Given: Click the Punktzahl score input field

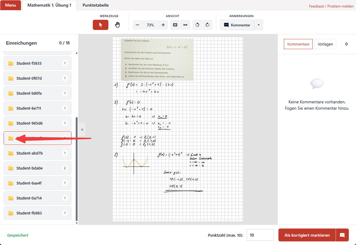Looking at the screenshot, I should (260, 235).
